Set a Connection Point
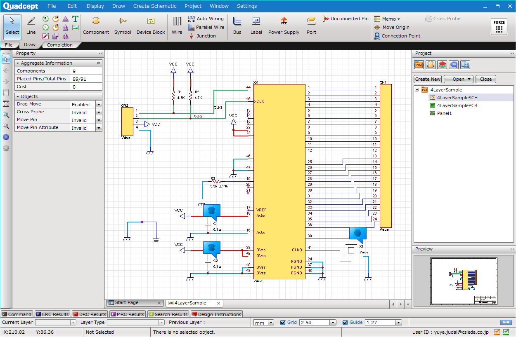Viewport: 516px width, 337px height. coord(397,36)
